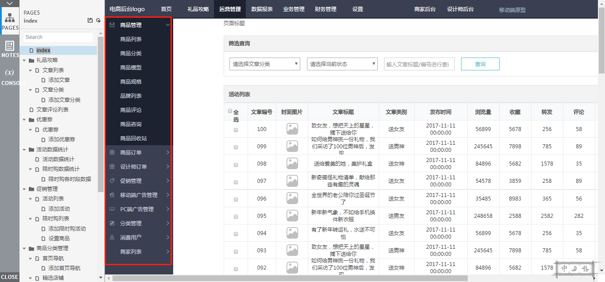Check the row checkbox for article 097
Screen dimensions: 605x282
(236, 182)
